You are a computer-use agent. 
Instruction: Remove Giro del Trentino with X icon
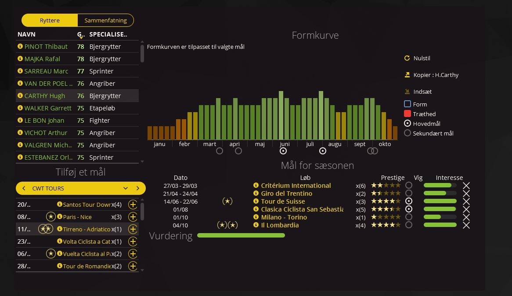(466, 194)
